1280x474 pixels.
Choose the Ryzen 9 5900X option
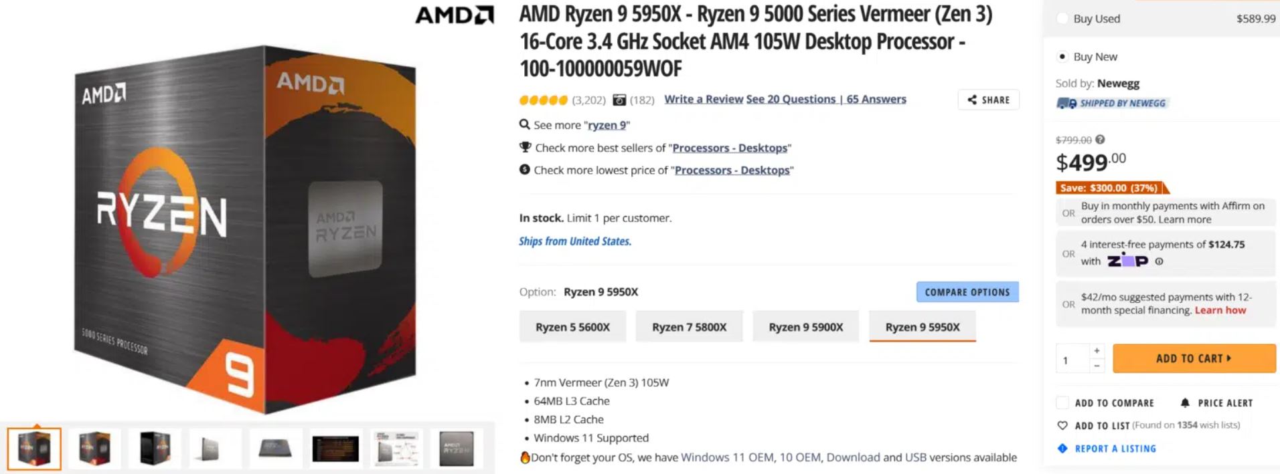click(805, 327)
